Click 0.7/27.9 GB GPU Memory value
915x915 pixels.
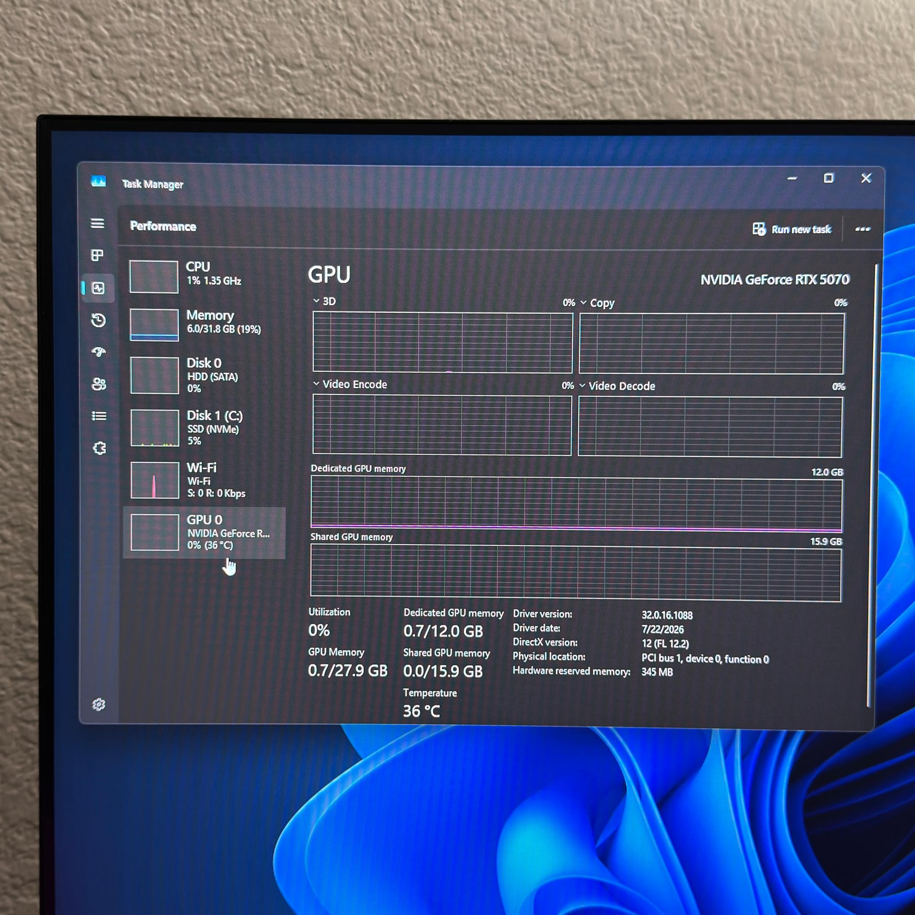348,670
